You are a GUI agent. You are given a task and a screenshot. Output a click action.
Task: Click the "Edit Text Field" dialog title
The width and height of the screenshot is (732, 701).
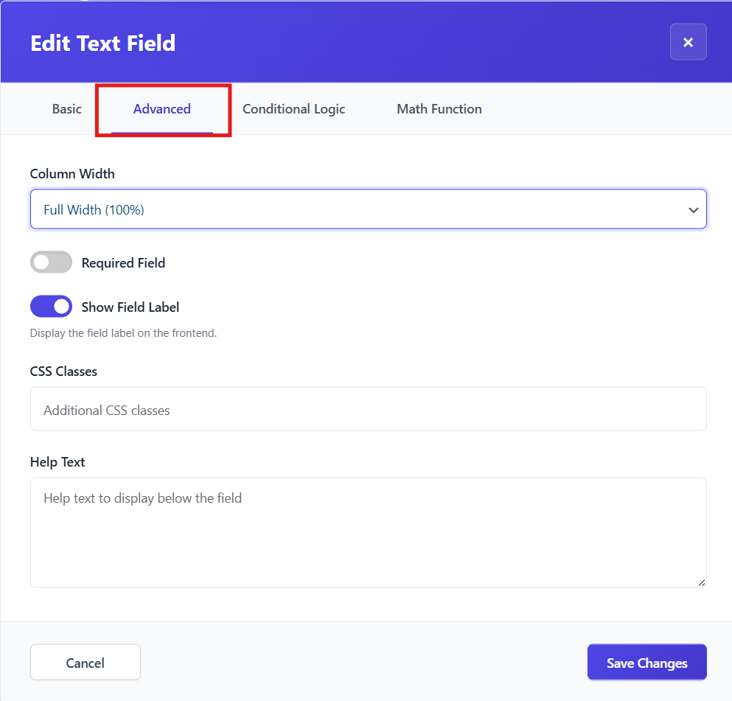[102, 43]
